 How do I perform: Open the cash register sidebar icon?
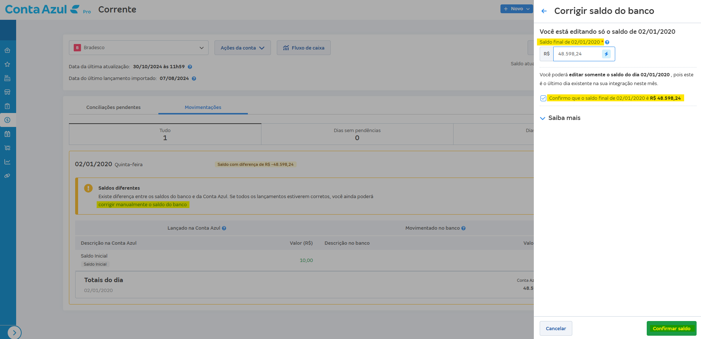pos(7,78)
